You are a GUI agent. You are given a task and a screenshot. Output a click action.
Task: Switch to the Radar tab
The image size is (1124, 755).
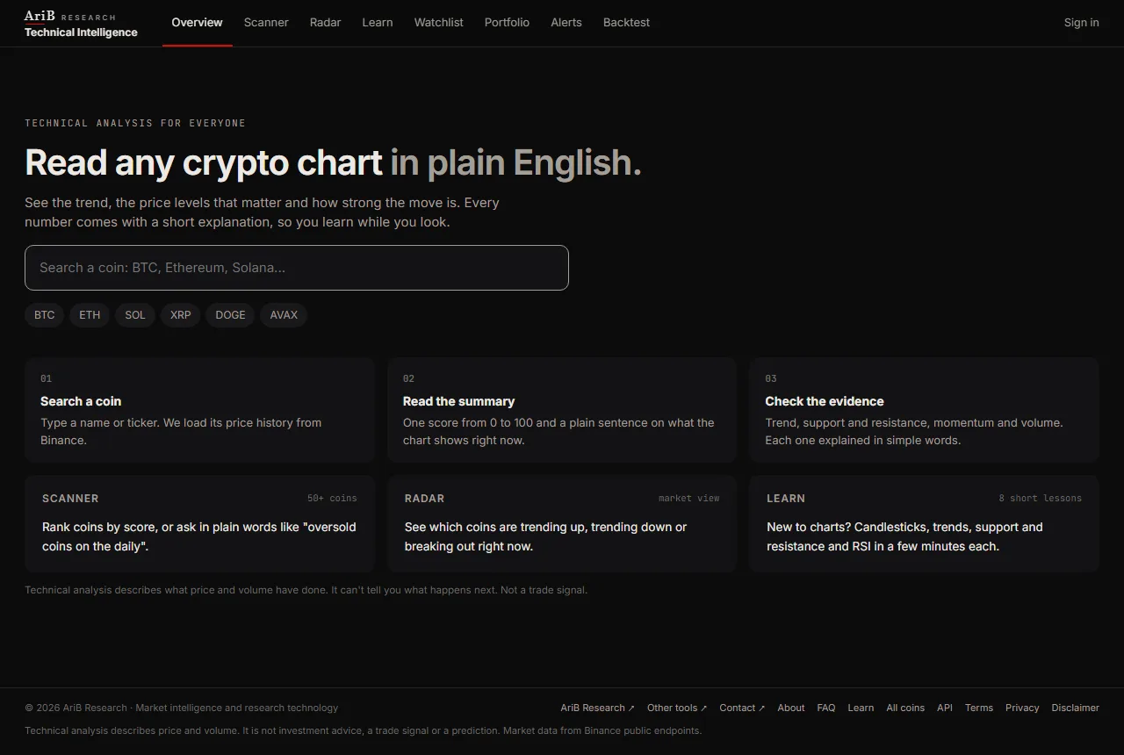pyautogui.click(x=326, y=23)
